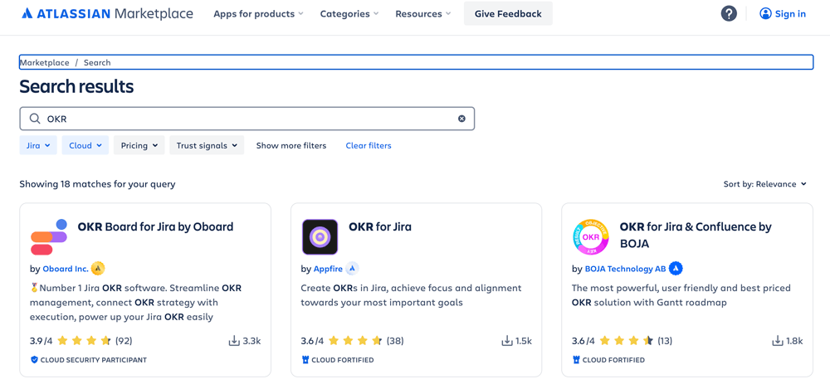Click the gold partner badge beside Oboard Inc.
The width and height of the screenshot is (830, 389).
(98, 269)
